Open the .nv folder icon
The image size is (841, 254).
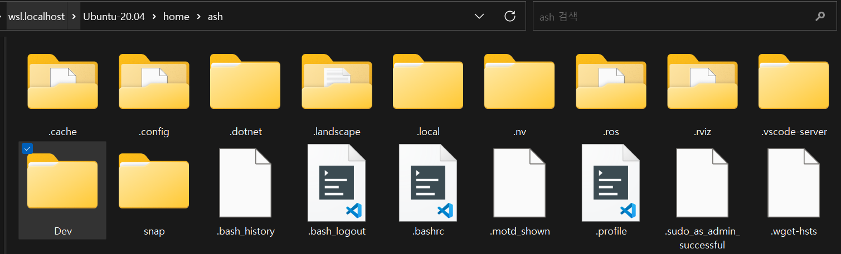click(519, 82)
